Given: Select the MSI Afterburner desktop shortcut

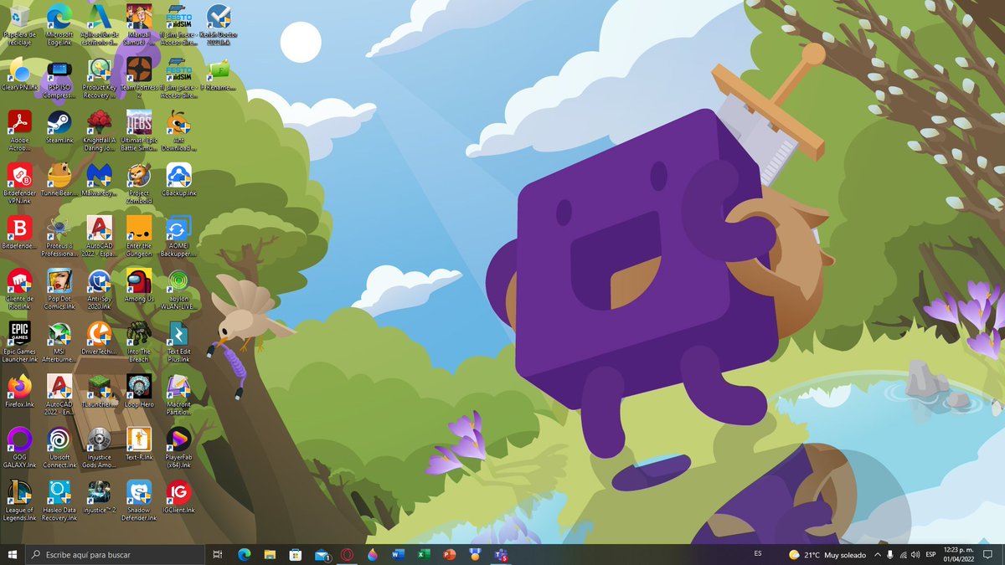Looking at the screenshot, I should tap(59, 342).
